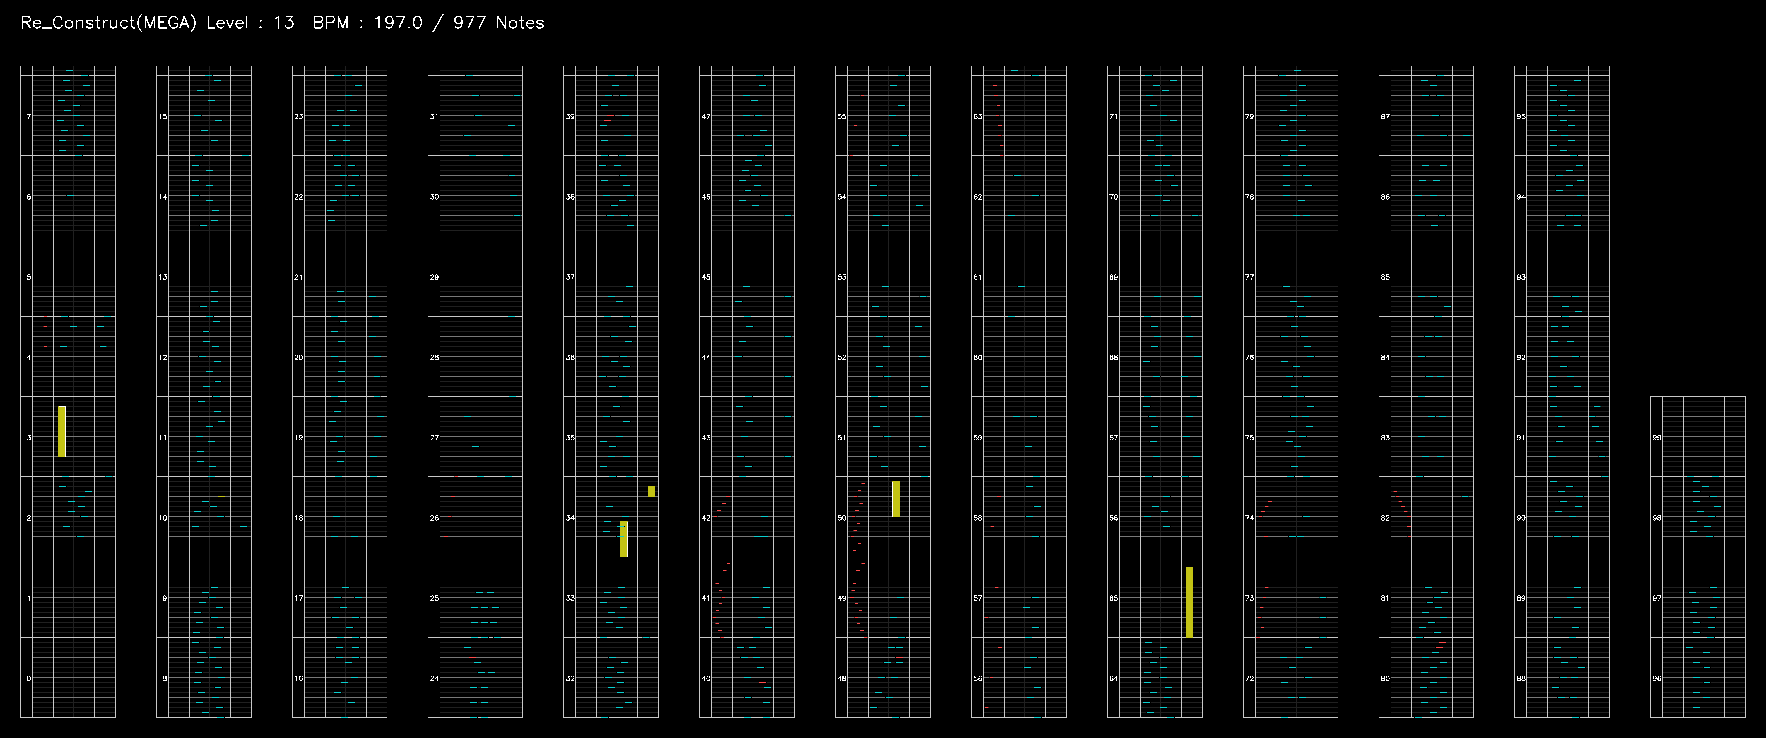Click measure number 77 label

tap(1249, 277)
